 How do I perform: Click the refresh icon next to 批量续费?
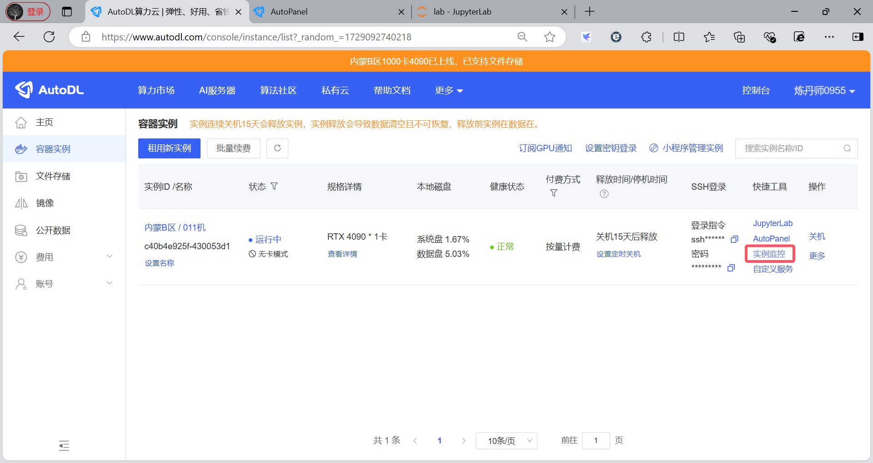(277, 148)
